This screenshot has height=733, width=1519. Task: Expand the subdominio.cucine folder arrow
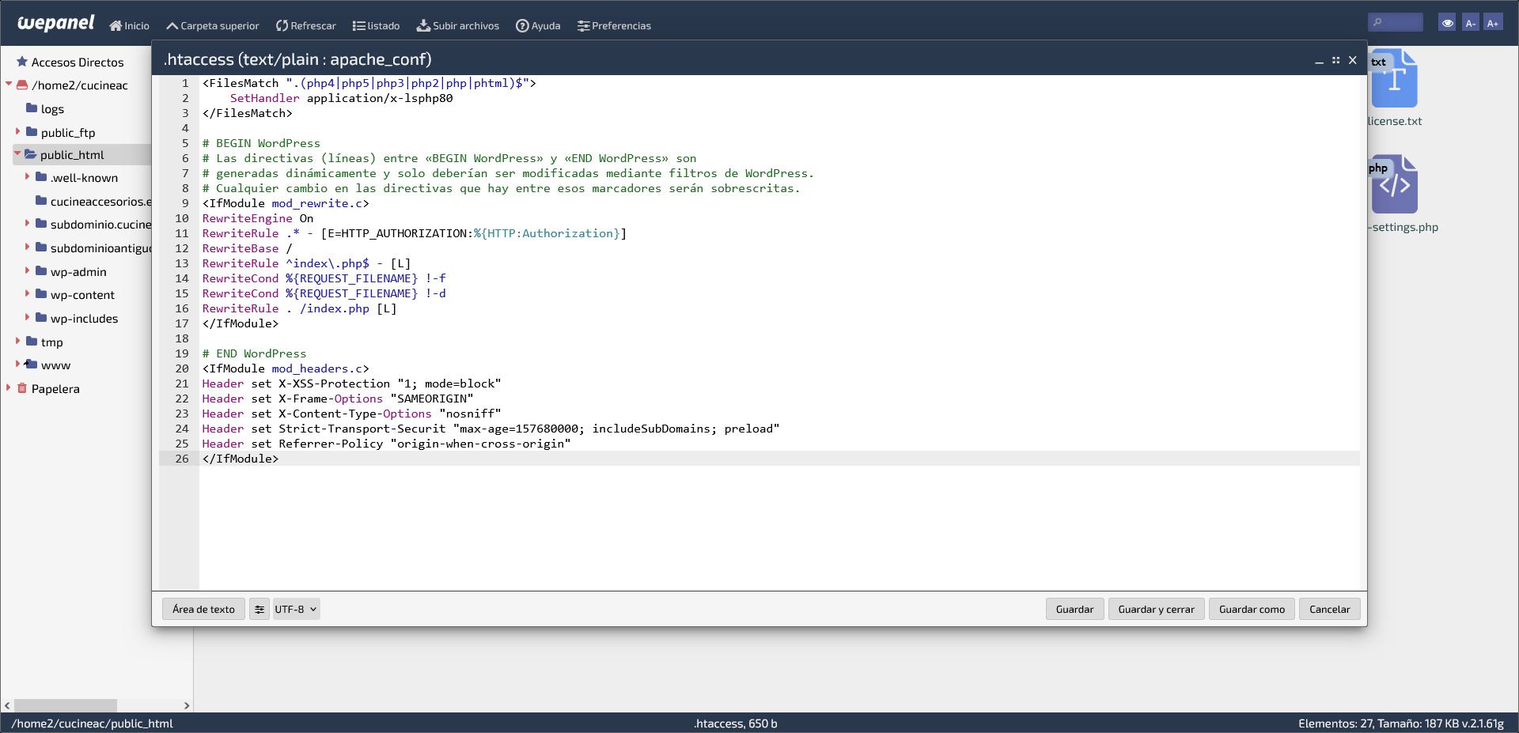click(27, 223)
